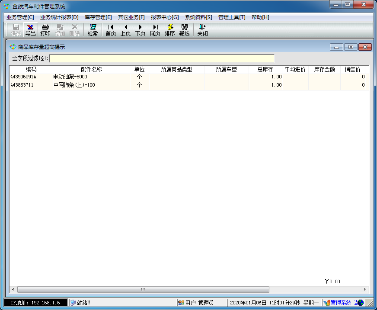Go to next page (下页)
The height and width of the screenshot is (310, 377).
click(140, 30)
